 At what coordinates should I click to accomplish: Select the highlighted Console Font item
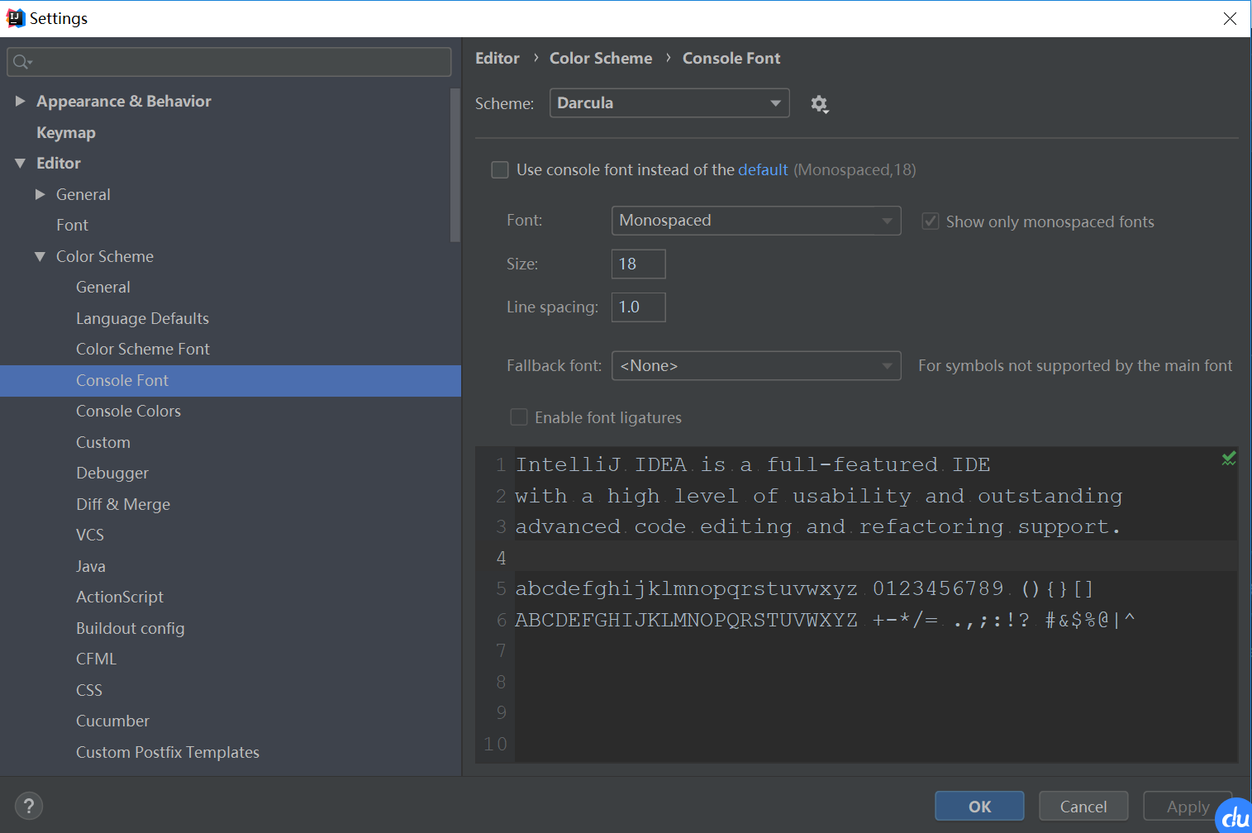(x=231, y=381)
